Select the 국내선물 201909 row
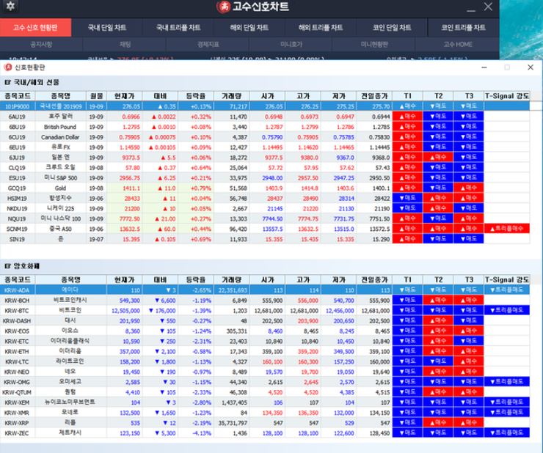The height and width of the screenshot is (453, 543). click(x=265, y=106)
